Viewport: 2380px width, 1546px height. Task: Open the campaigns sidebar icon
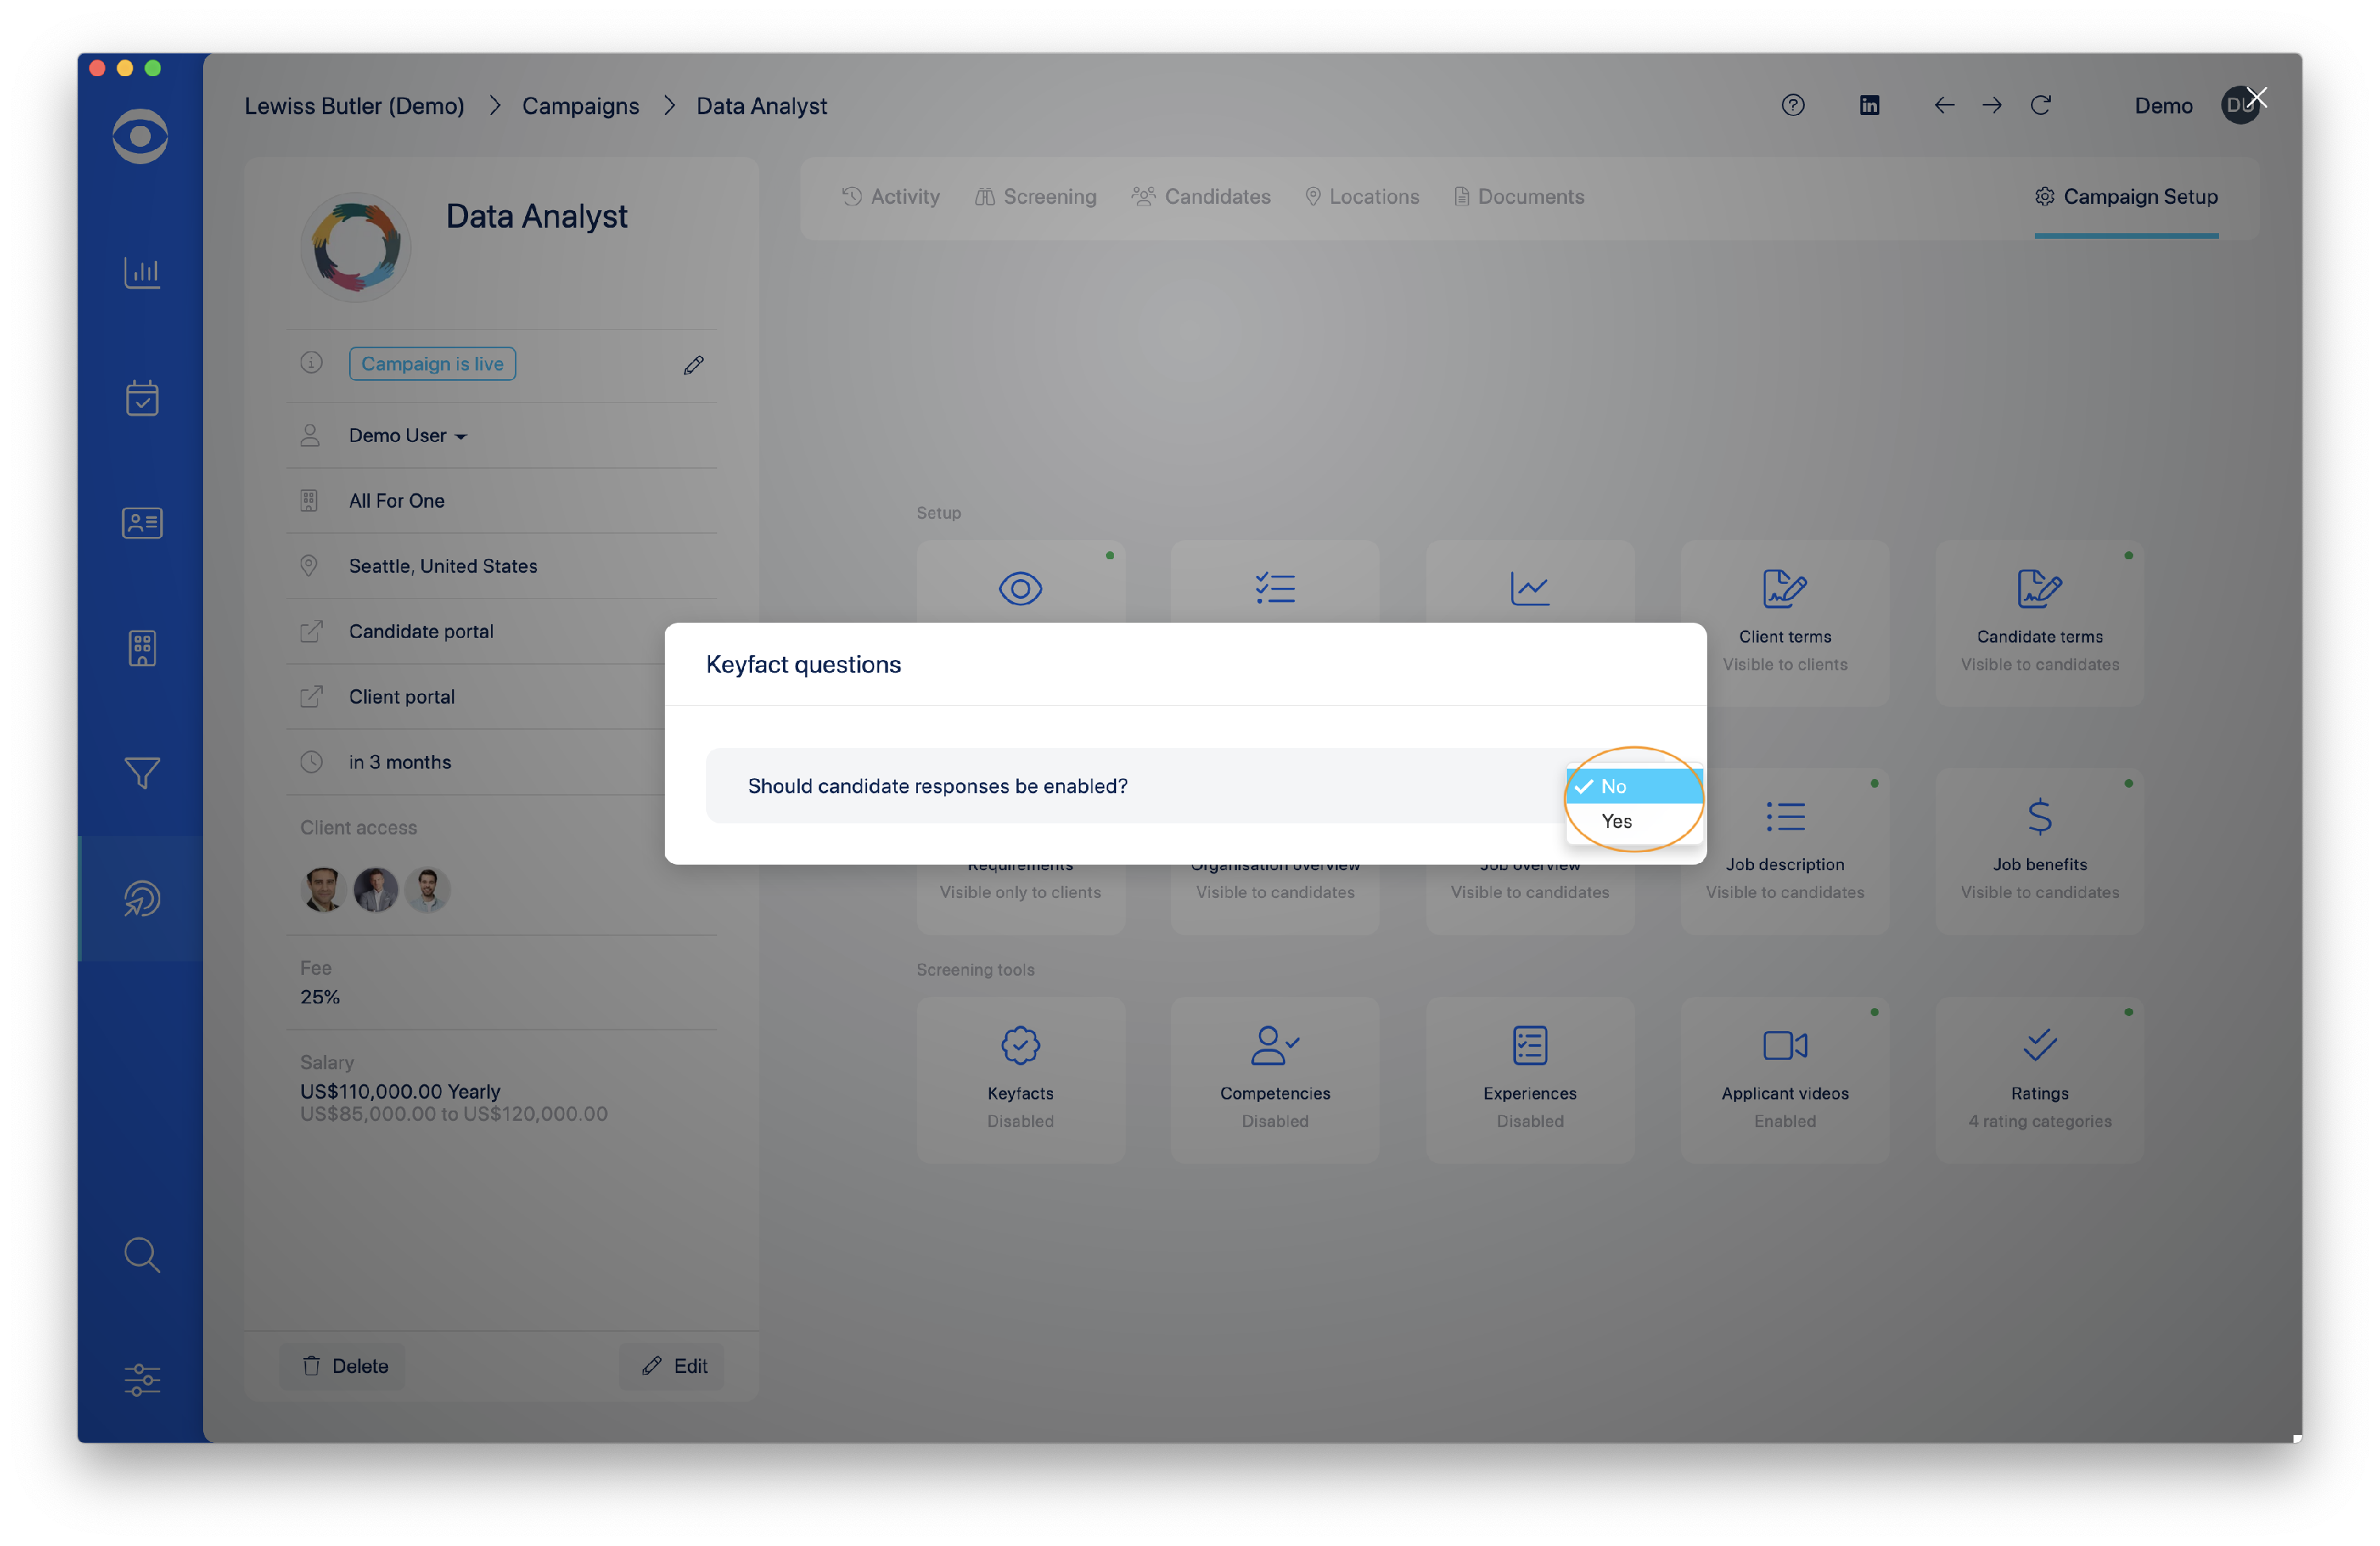(x=141, y=898)
